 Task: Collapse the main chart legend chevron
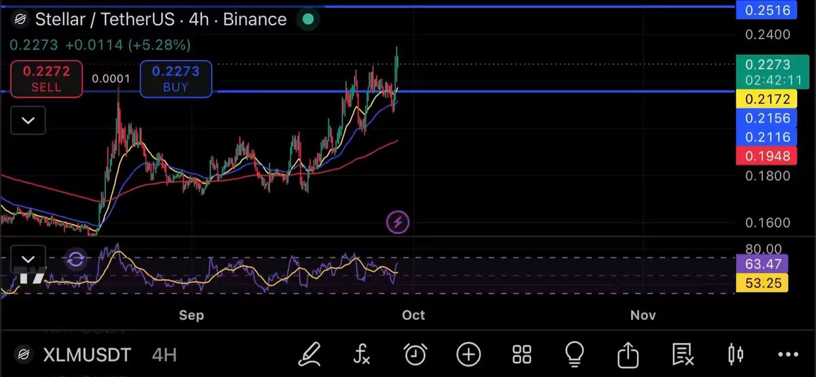[28, 120]
